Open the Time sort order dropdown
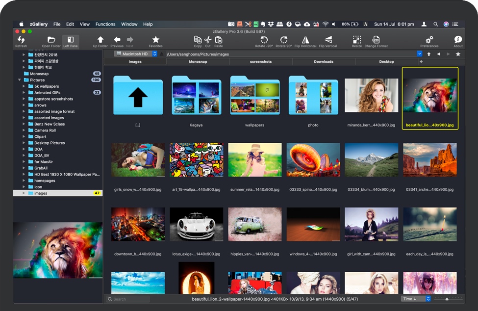The height and width of the screenshot is (311, 478). coord(416,299)
